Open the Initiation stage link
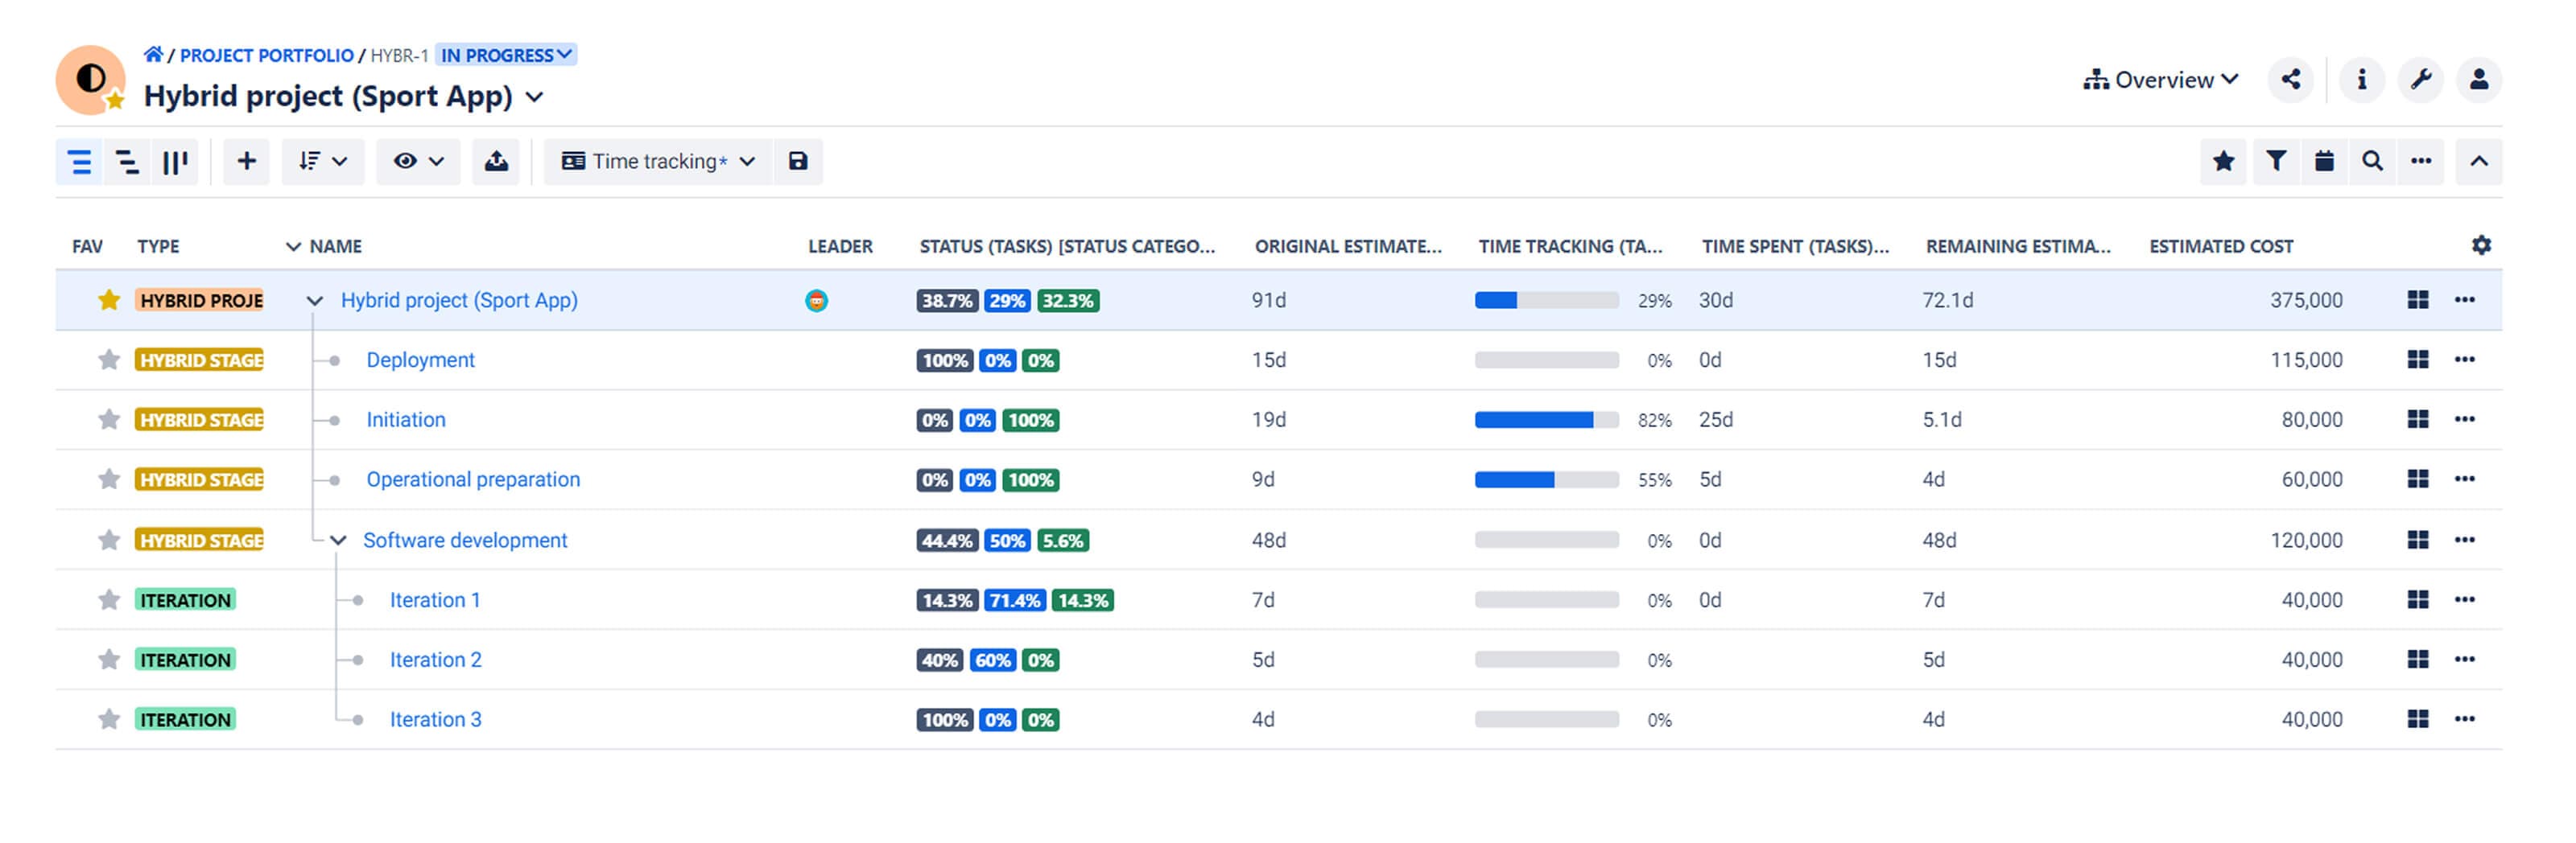Screen dimensions: 2576x843 tap(405, 420)
